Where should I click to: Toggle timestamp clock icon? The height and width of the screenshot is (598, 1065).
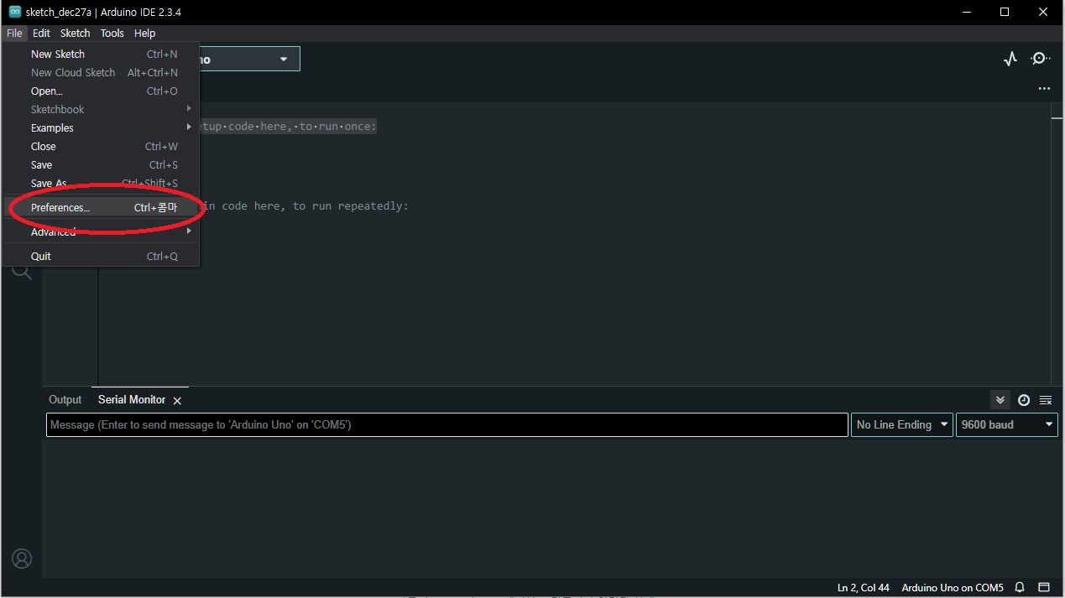(1024, 400)
